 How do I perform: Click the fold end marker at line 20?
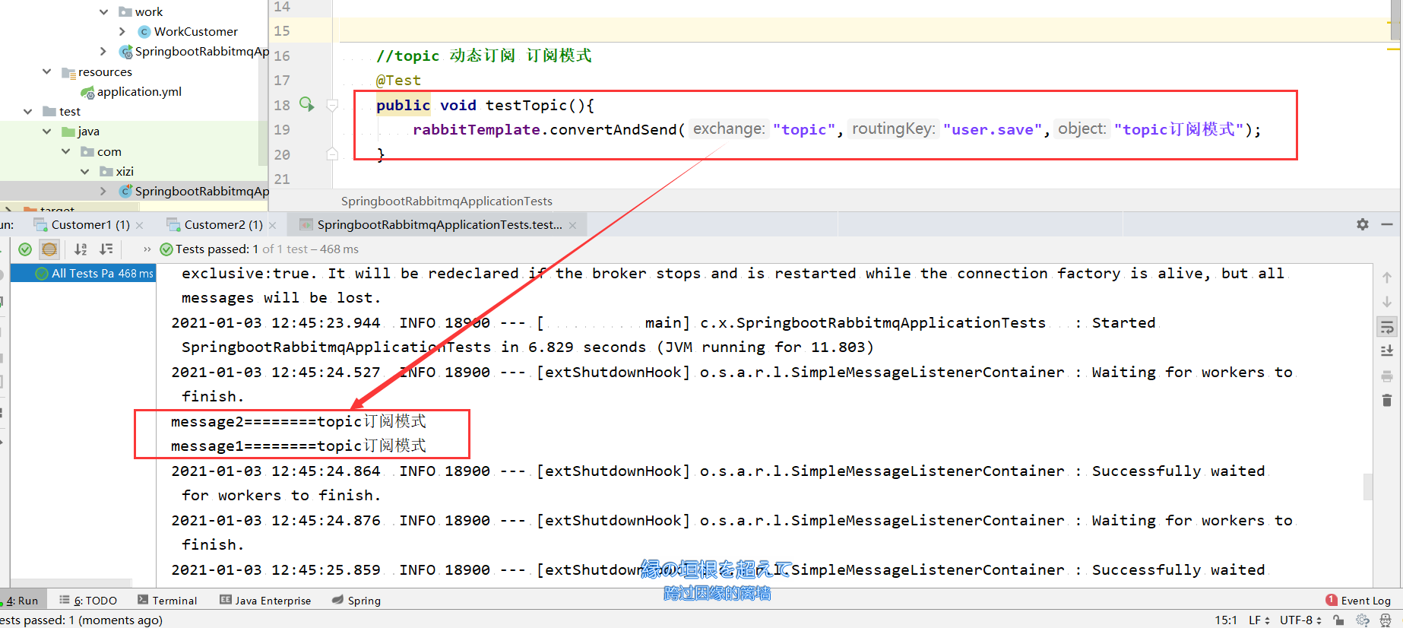(x=332, y=154)
